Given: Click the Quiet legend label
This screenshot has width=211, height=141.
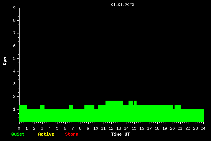Looking at the screenshot, I should pyautogui.click(x=18, y=134).
